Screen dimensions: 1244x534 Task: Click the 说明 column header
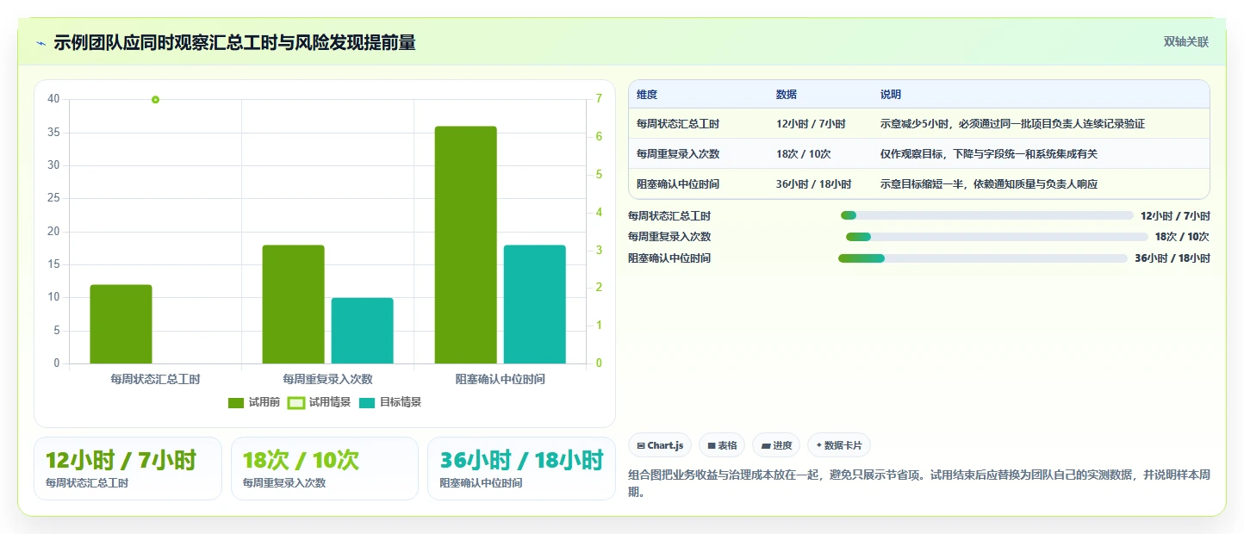tap(891, 95)
